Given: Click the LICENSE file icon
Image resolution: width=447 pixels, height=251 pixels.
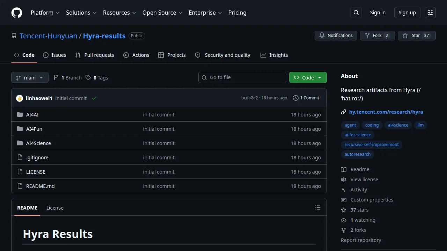Looking at the screenshot, I should (x=20, y=172).
